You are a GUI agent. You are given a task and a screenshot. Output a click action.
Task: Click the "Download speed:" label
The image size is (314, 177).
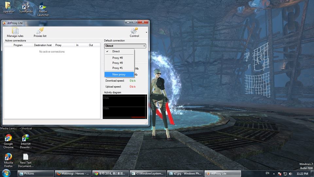[x=115, y=81]
